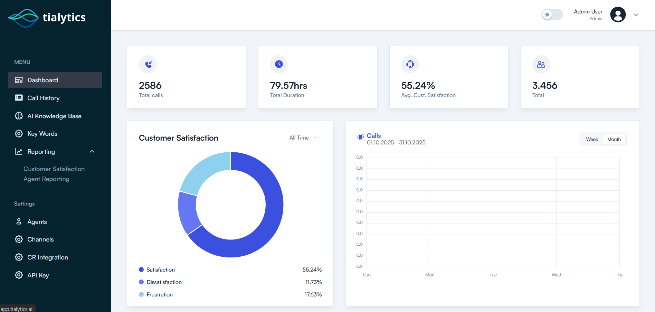
Task: Click the API Key icon
Action: coord(19,275)
